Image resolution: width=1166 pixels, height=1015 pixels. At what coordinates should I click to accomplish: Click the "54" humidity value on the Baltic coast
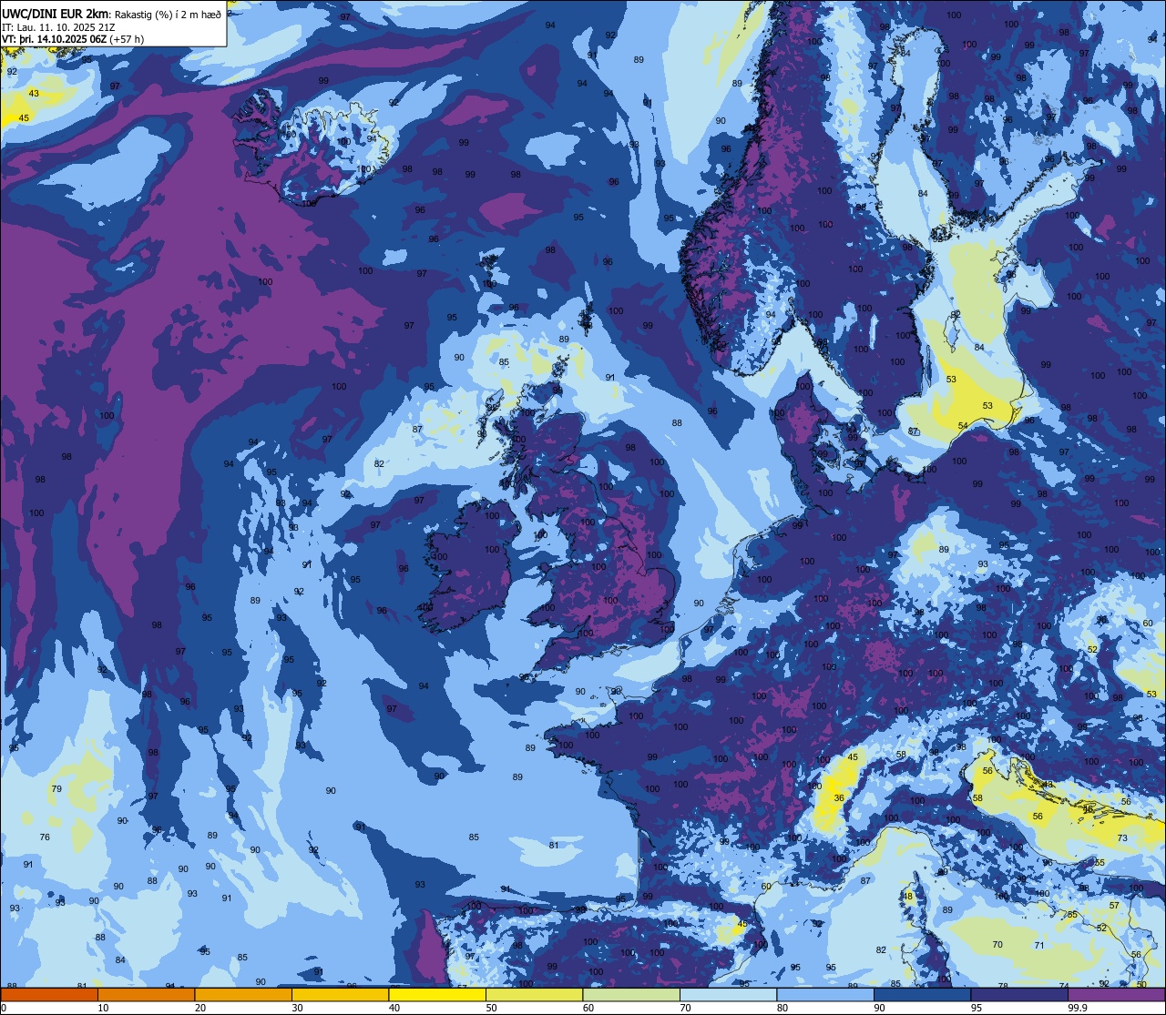[963, 426]
